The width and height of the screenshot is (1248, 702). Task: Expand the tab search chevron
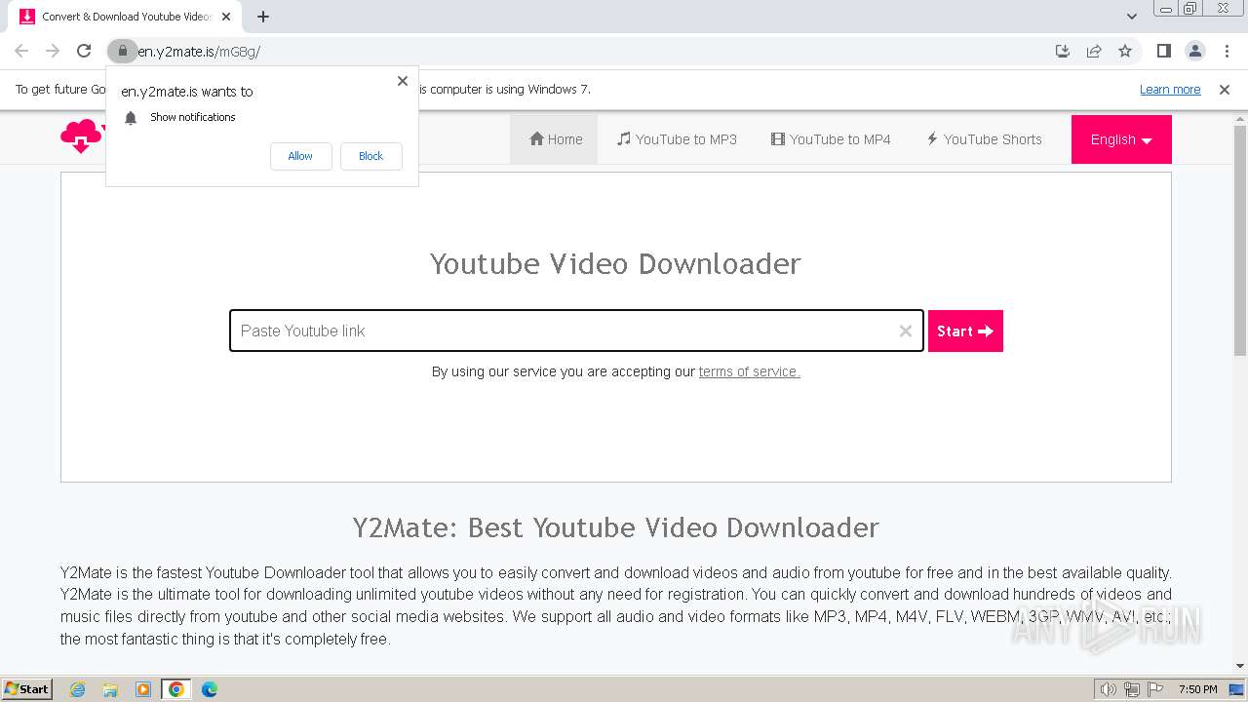point(1132,17)
